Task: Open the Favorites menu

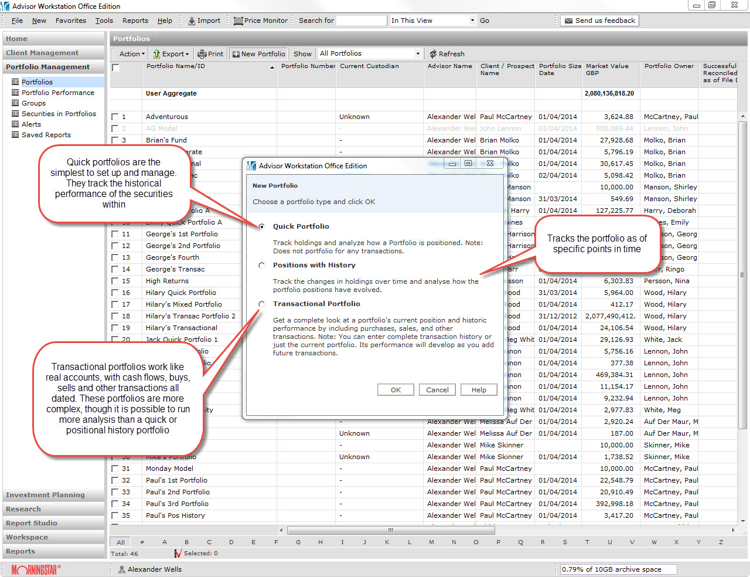Action: (70, 21)
